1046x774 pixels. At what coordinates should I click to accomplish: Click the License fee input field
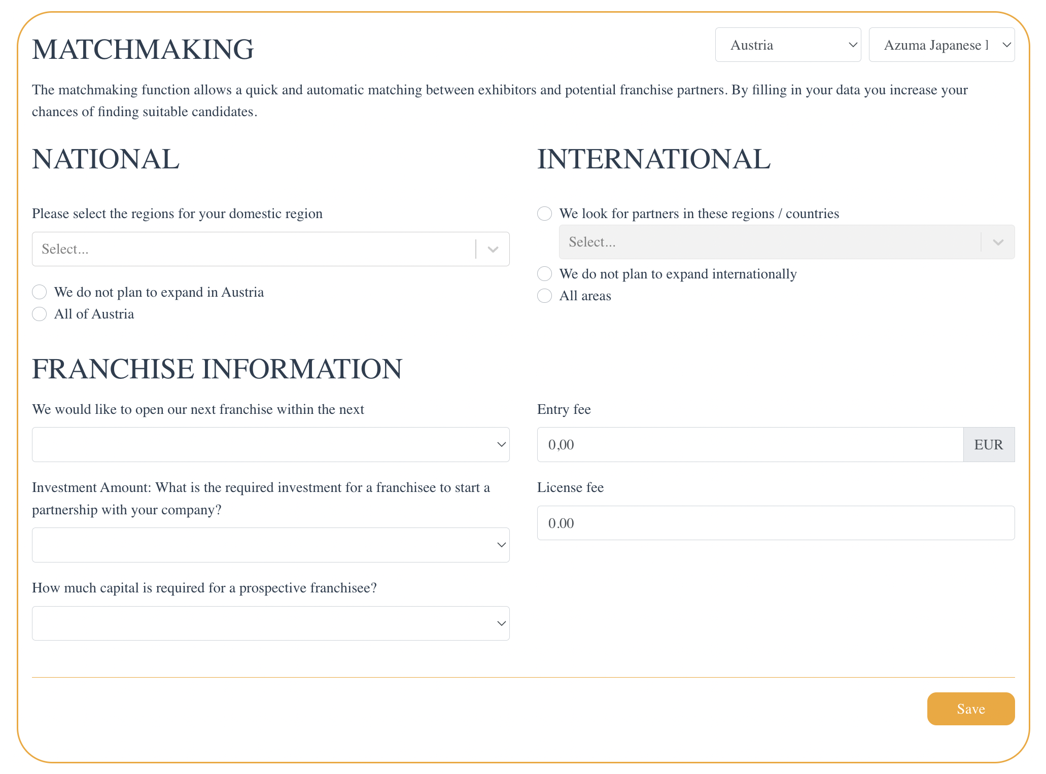(776, 523)
